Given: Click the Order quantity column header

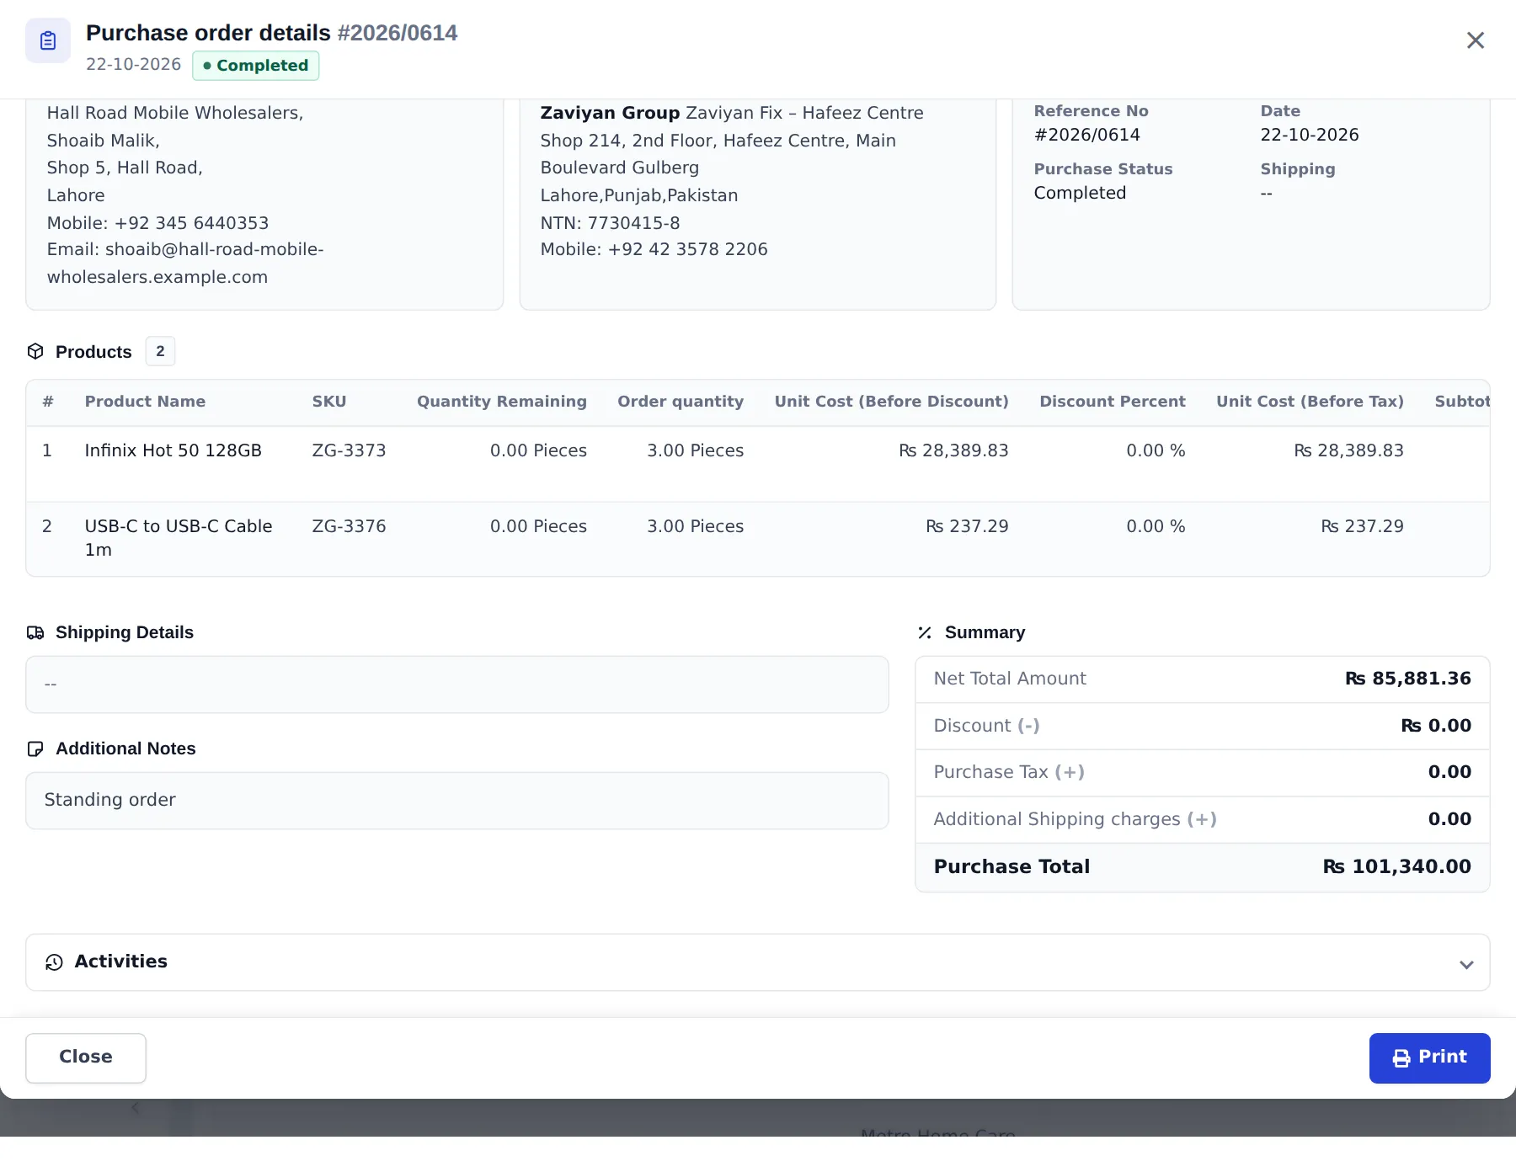Looking at the screenshot, I should pyautogui.click(x=681, y=402).
